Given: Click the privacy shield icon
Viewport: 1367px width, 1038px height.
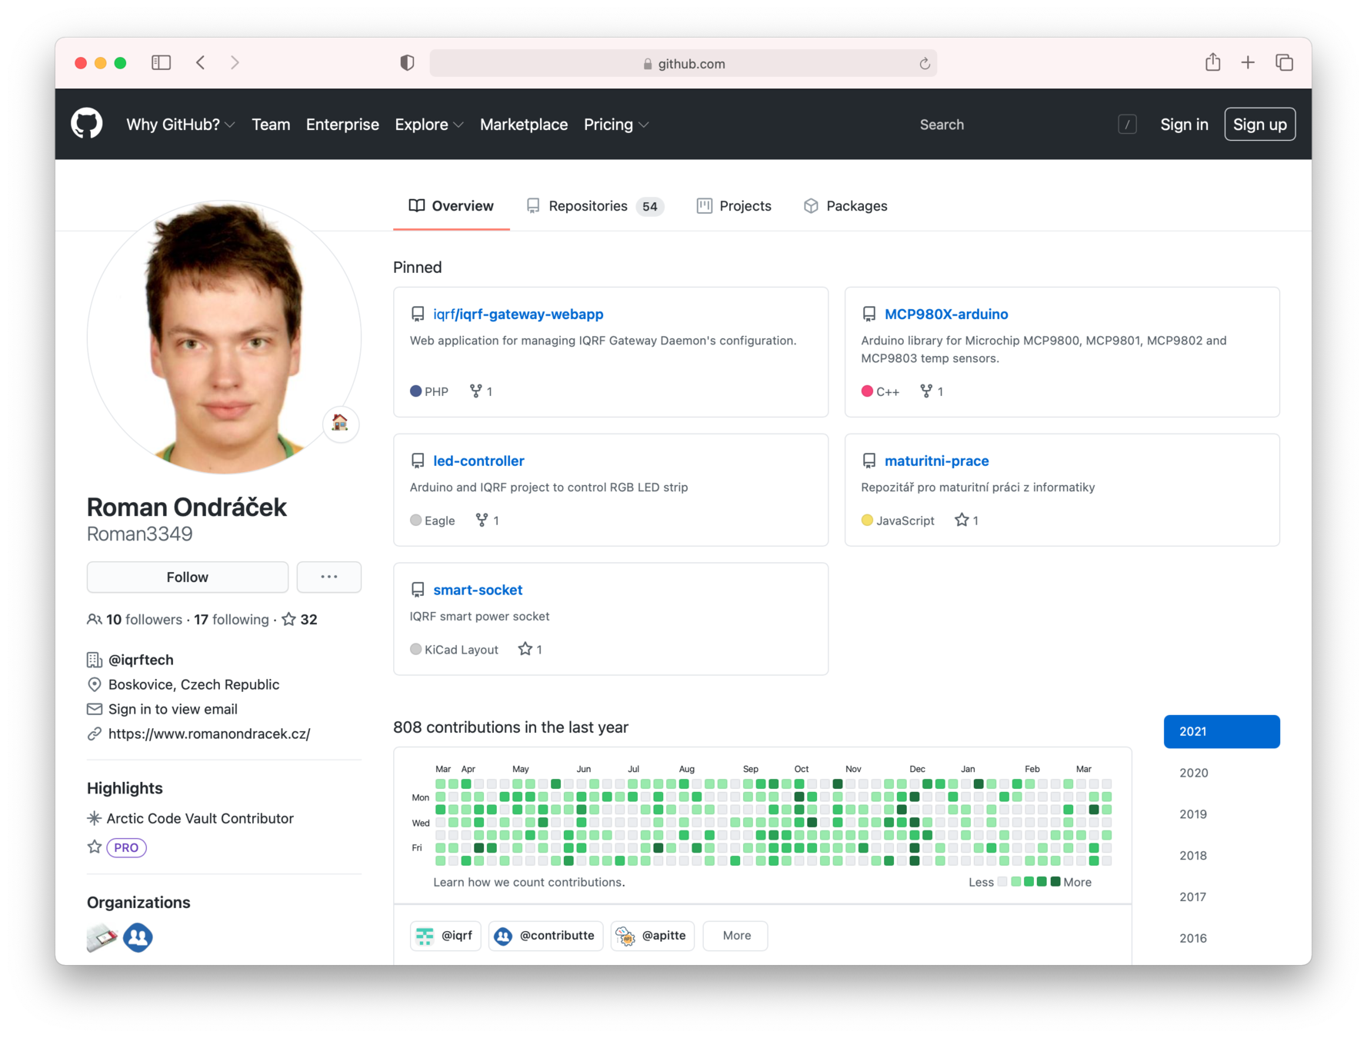Looking at the screenshot, I should click(x=408, y=63).
